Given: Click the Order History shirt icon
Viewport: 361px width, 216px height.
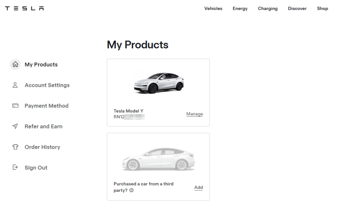Looking at the screenshot, I should (15, 147).
